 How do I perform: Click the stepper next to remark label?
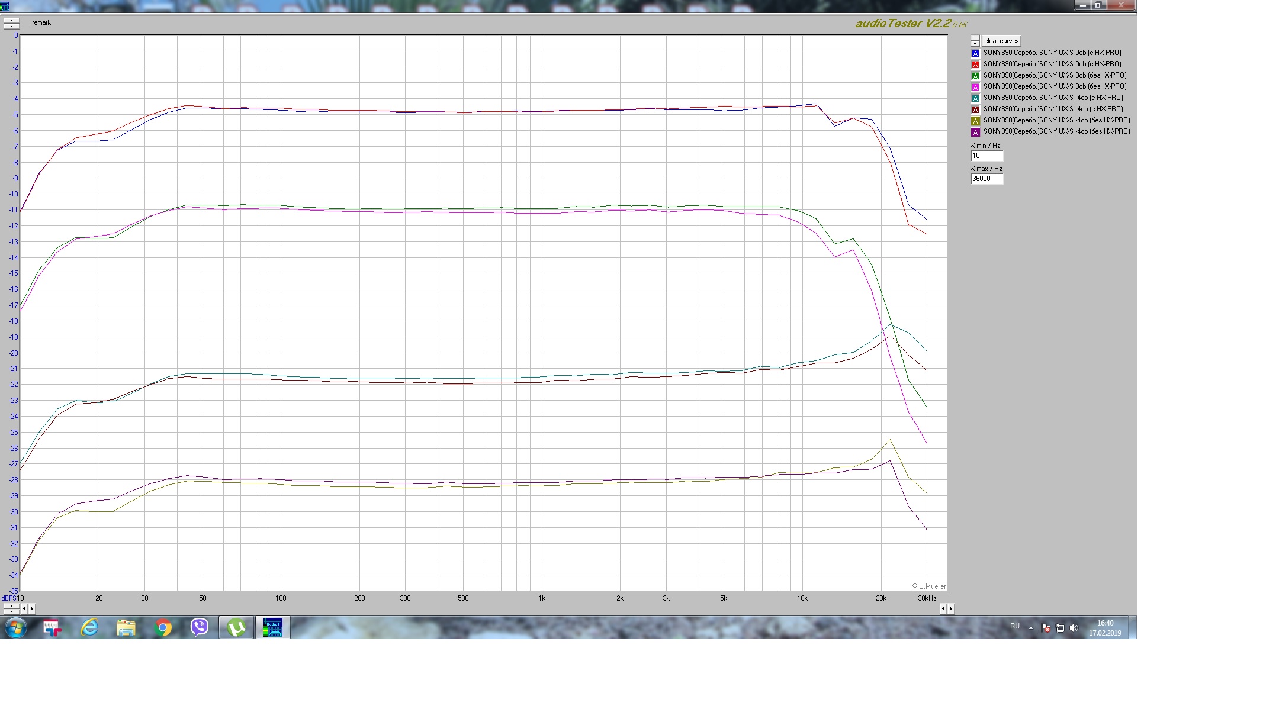click(11, 23)
